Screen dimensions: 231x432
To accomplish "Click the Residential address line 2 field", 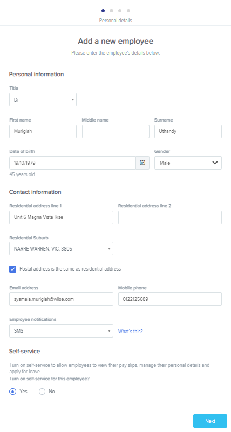I will (x=170, y=218).
